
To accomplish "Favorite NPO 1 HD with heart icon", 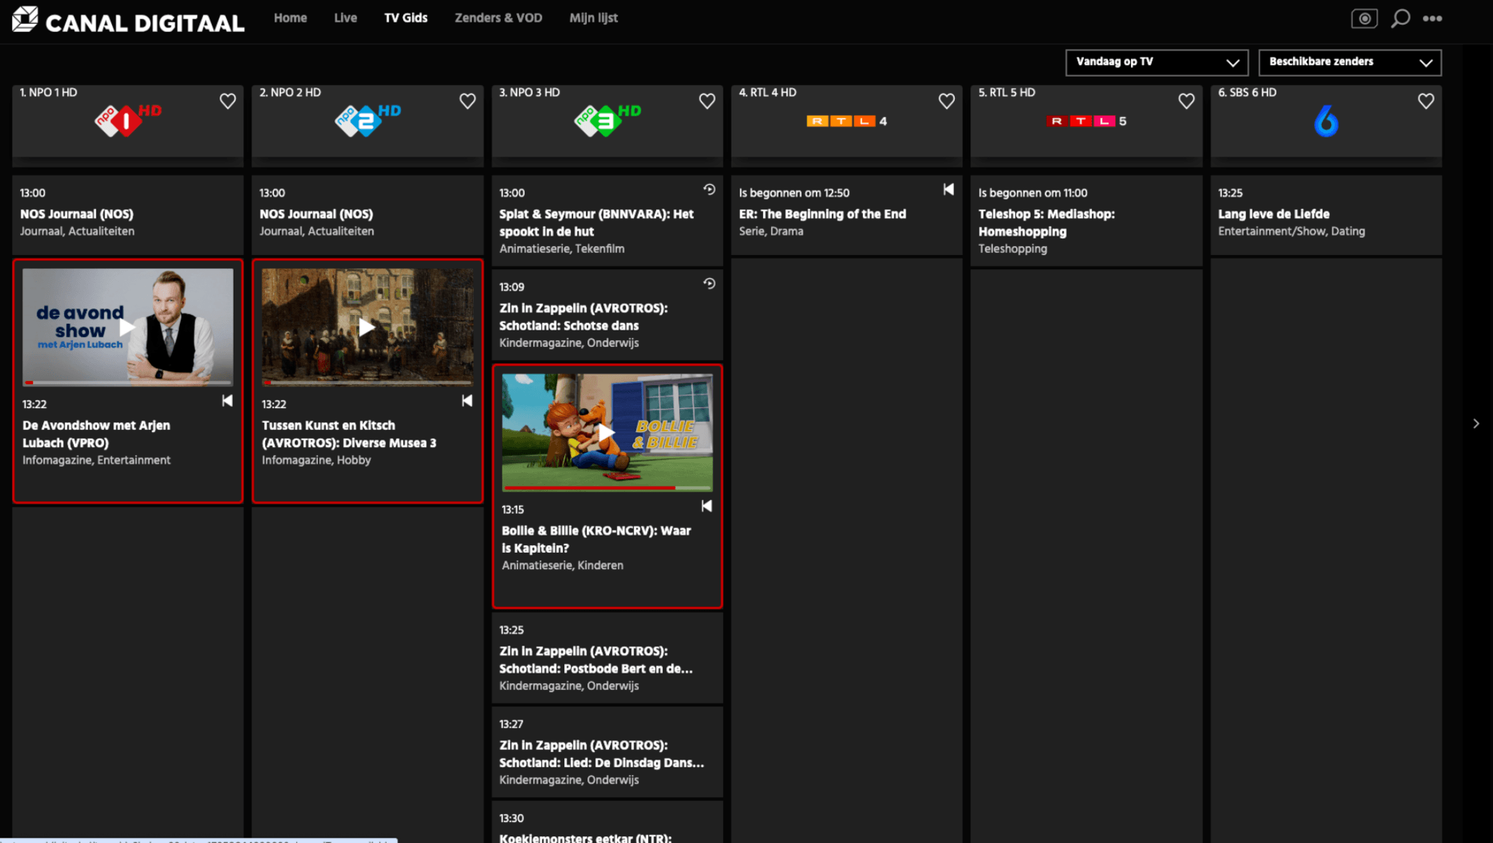I will pyautogui.click(x=228, y=101).
